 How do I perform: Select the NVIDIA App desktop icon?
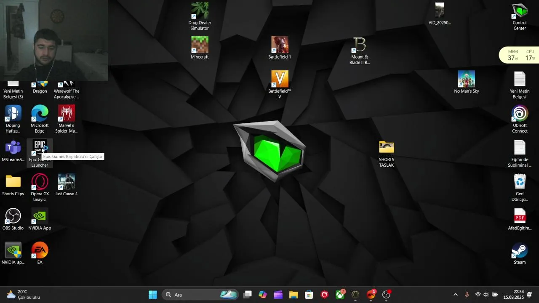40,219
